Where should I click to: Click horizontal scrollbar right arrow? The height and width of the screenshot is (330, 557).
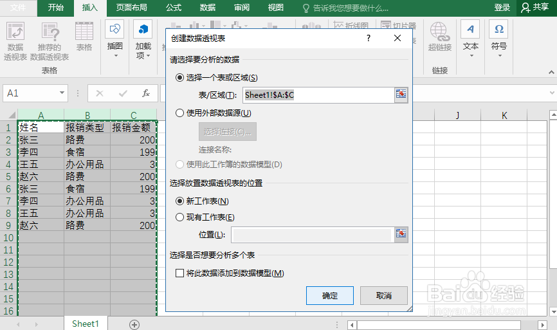pos(542,325)
